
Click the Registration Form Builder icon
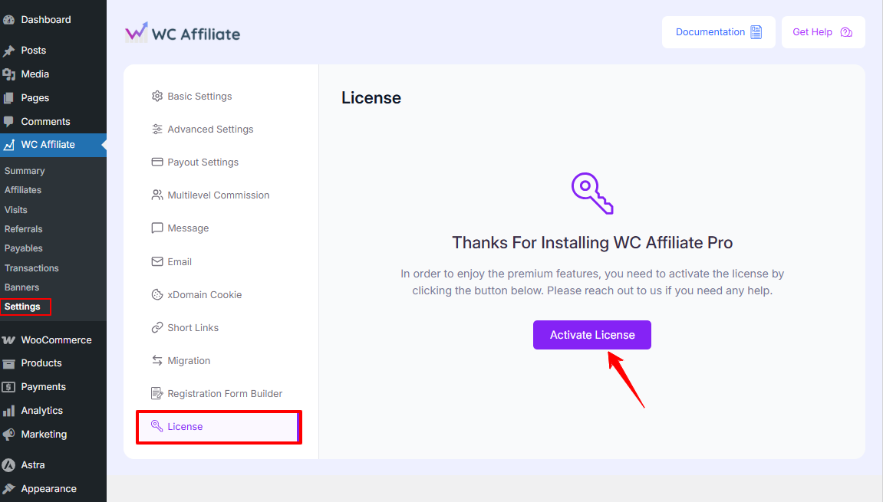coord(157,394)
